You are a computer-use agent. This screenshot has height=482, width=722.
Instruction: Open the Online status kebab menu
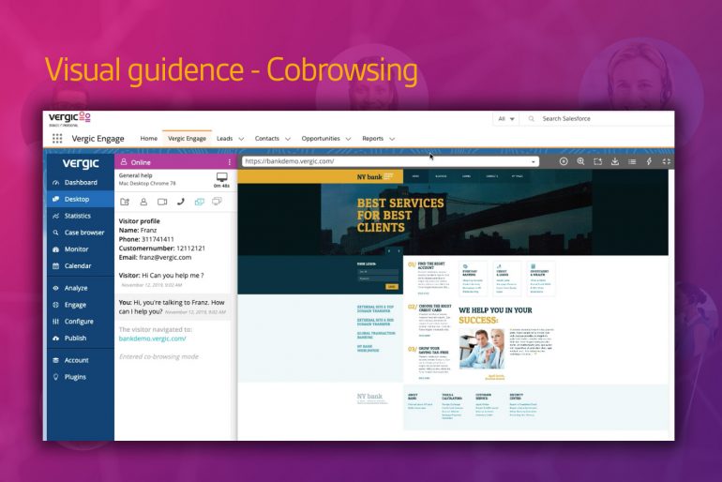coord(230,162)
